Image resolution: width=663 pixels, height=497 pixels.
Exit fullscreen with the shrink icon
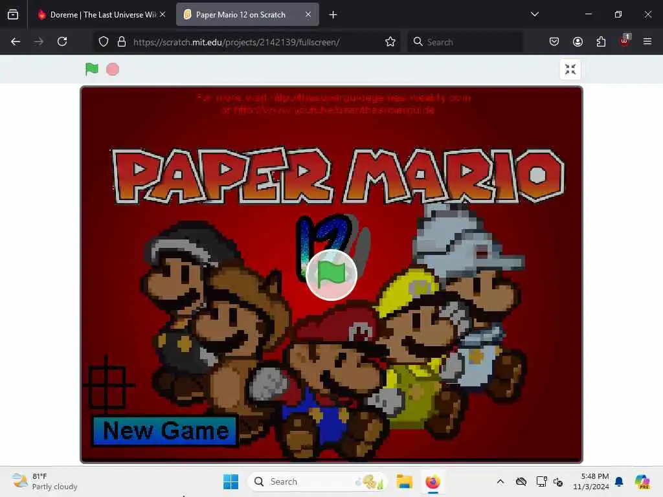point(570,69)
